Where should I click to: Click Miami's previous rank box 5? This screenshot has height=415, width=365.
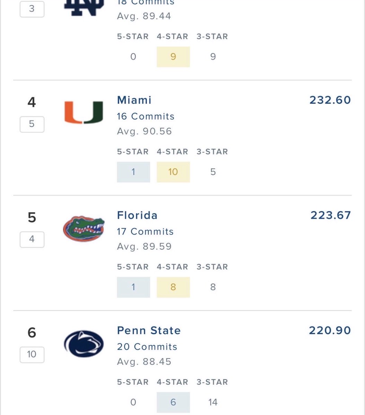(32, 124)
